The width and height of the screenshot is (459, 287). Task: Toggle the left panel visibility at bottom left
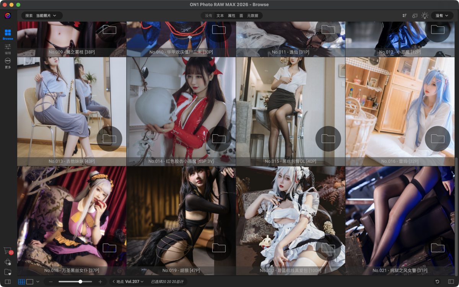[x=8, y=282]
